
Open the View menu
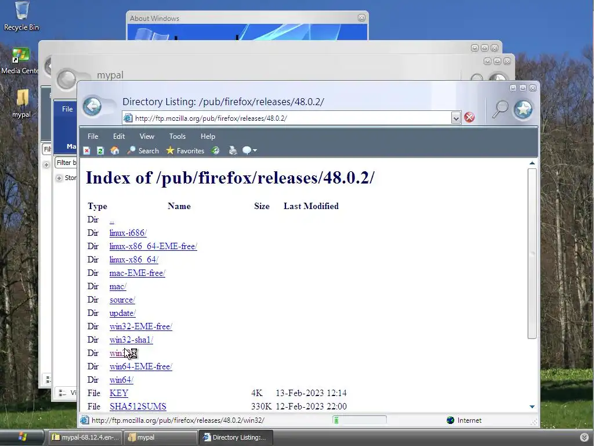[x=147, y=136]
